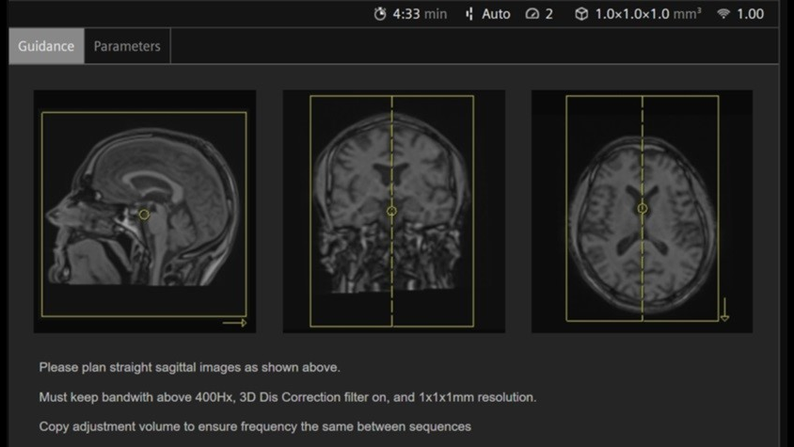Open the Parameters tab

point(127,46)
